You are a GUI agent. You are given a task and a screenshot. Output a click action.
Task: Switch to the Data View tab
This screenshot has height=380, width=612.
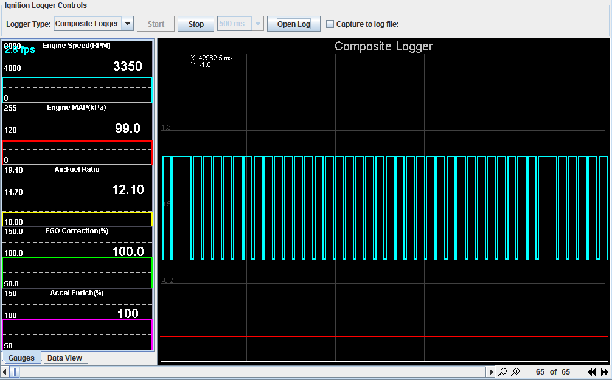click(64, 358)
